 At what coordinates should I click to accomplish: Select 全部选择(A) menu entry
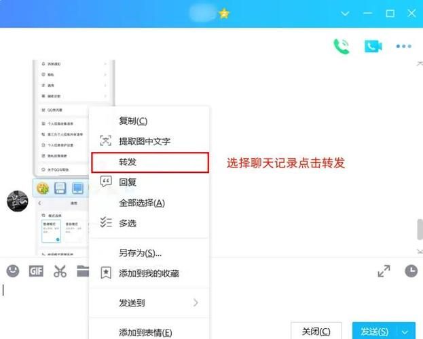coord(149,203)
